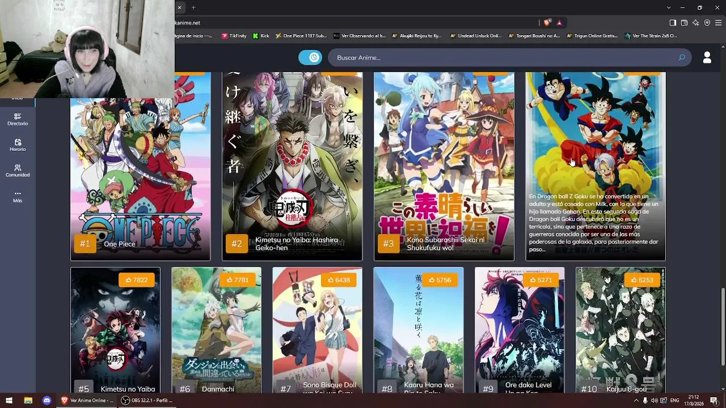Image resolution: width=726 pixels, height=408 pixels.
Task: Open the Dragon Ball Z poster card
Action: (x=596, y=166)
